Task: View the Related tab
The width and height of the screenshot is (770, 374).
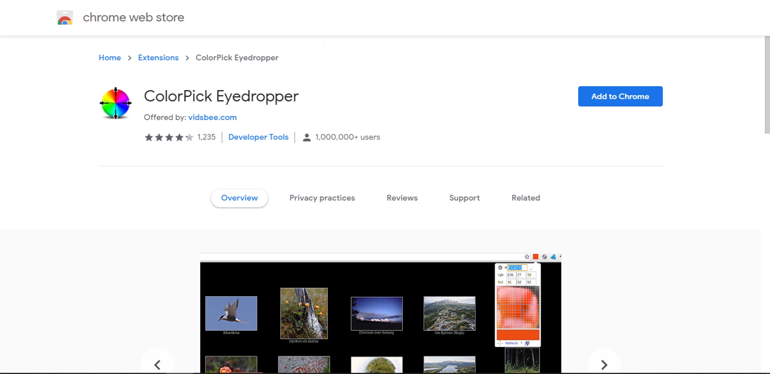Action: [525, 198]
